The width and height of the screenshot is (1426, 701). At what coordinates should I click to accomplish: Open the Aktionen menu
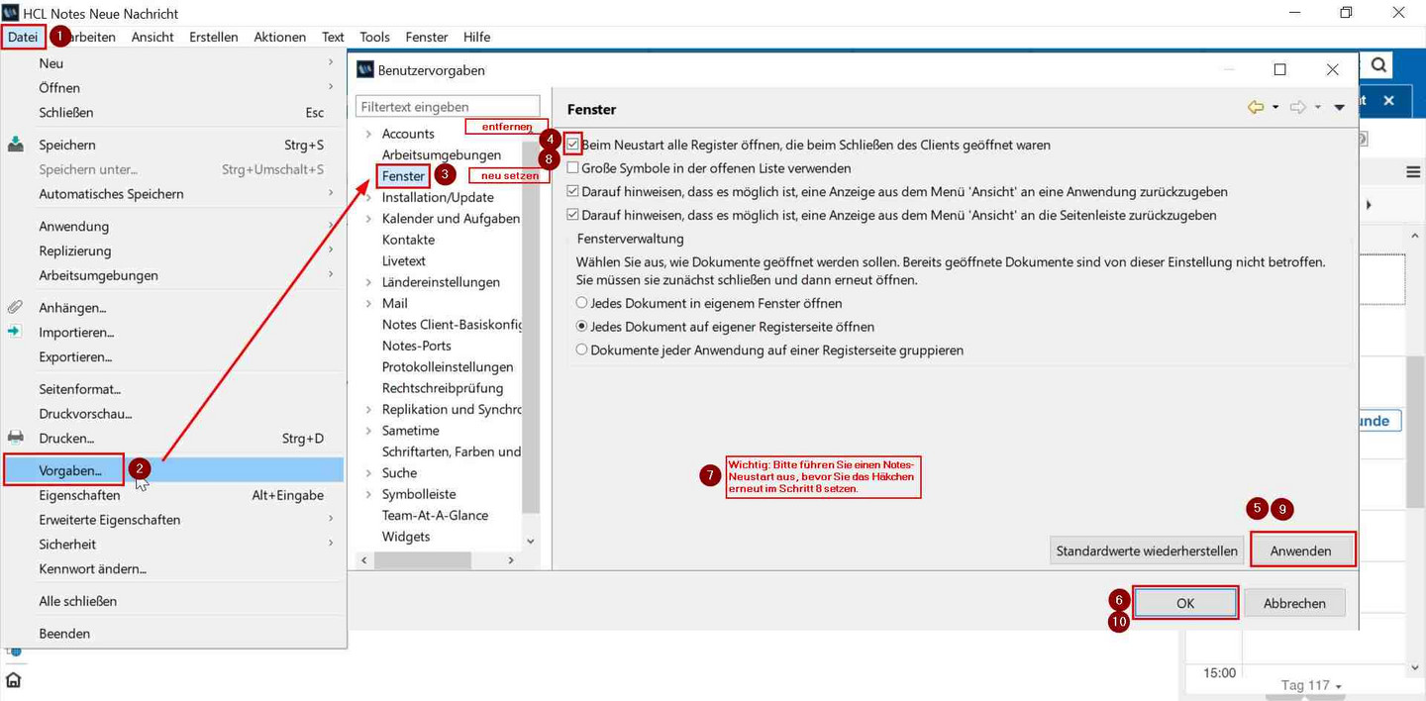click(280, 37)
